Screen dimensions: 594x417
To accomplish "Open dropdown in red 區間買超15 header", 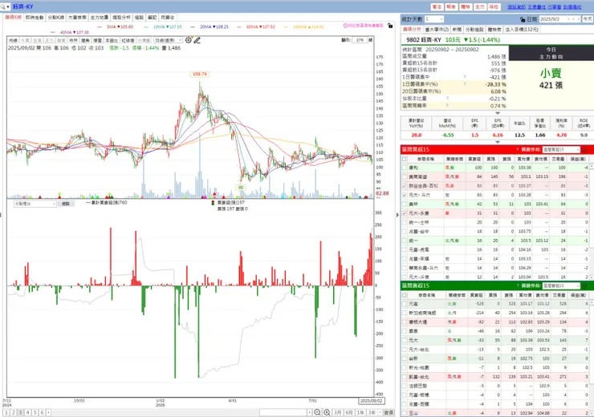I will click(x=561, y=149).
